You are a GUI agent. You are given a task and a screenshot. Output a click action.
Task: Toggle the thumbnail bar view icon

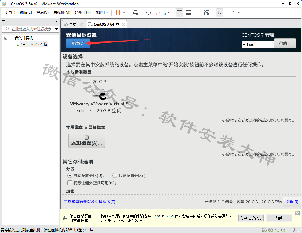click(189, 13)
